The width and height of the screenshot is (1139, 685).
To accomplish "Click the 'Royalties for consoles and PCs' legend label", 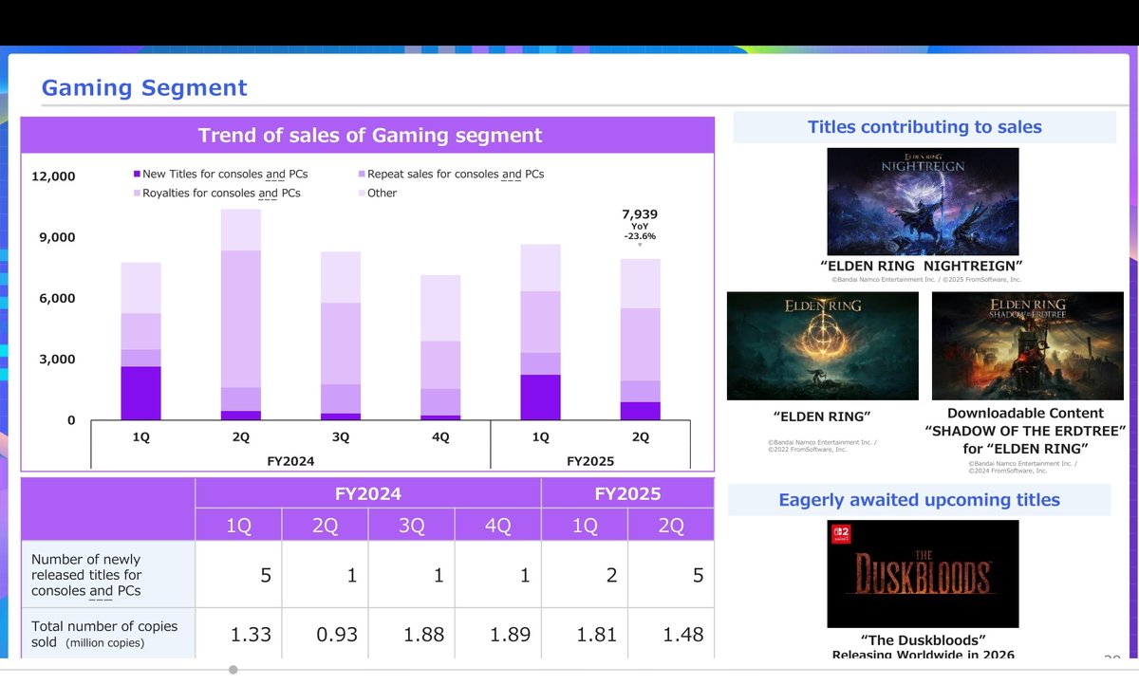I will coord(221,194).
